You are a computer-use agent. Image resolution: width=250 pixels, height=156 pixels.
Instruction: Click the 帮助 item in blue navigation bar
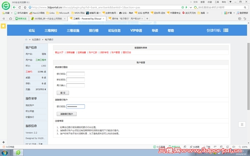(171, 30)
